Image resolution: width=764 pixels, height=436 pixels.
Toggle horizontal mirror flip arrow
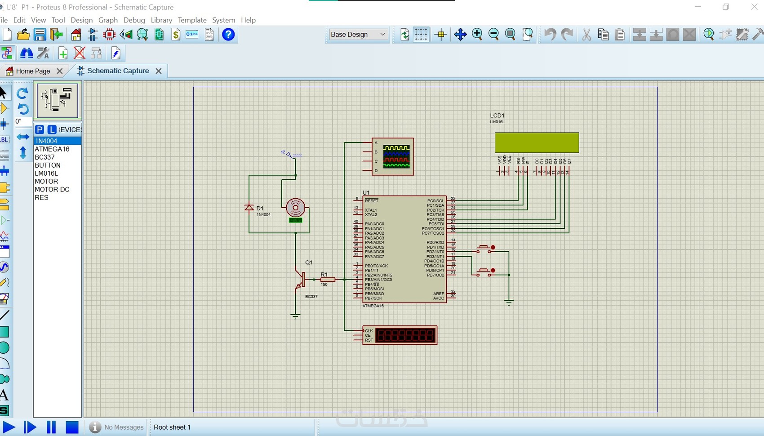(x=23, y=137)
